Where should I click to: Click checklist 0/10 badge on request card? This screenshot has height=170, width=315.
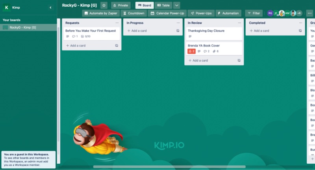tap(86, 36)
